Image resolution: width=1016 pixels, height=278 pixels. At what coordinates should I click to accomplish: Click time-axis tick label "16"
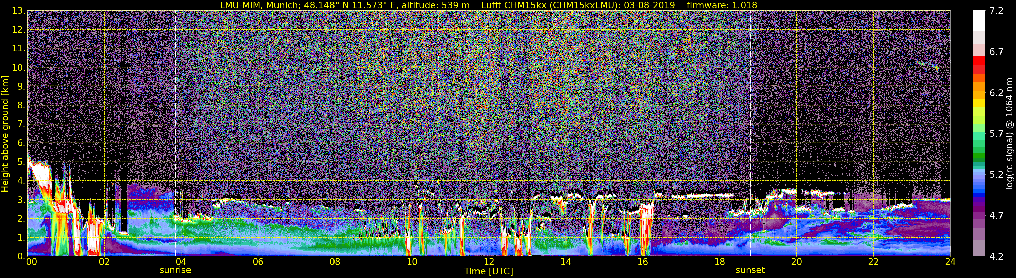point(642,262)
